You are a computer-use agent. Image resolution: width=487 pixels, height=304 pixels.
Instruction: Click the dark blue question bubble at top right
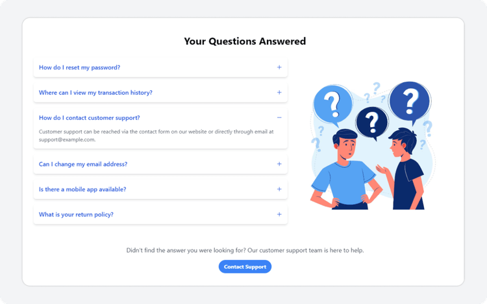coord(410,102)
